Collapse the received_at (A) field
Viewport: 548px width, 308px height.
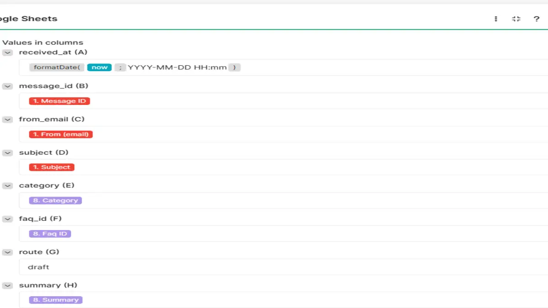[7, 52]
